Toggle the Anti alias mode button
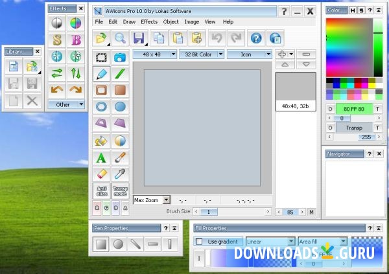Screen dimensions: 389x274 point(102,191)
